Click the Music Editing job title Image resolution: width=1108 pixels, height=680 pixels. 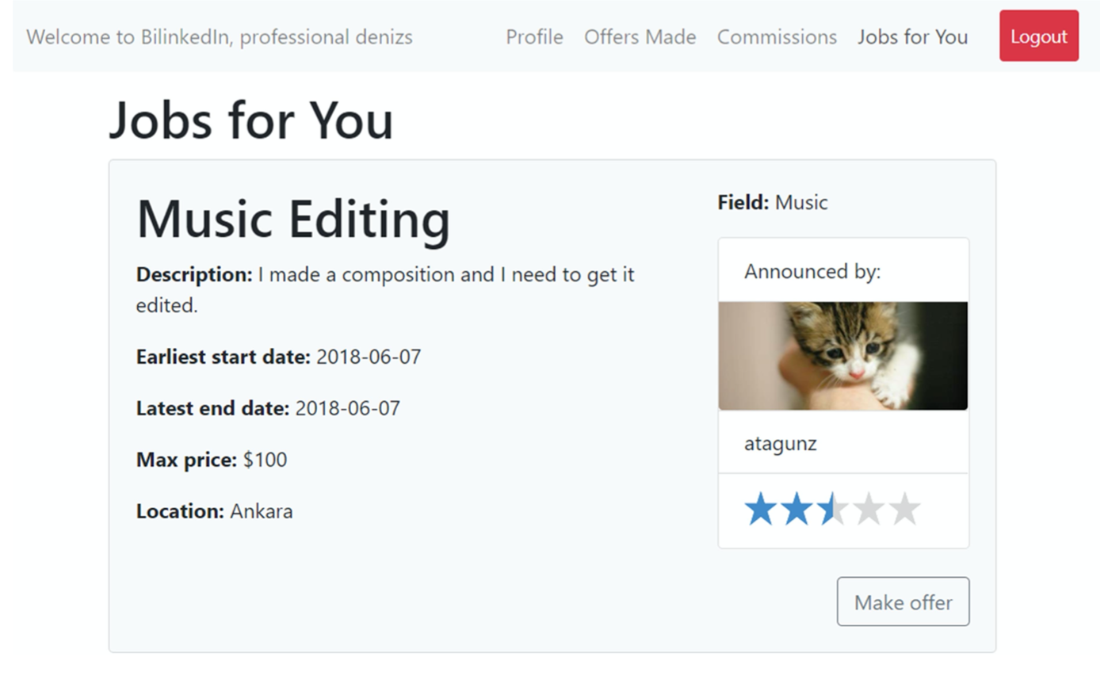[x=293, y=218]
